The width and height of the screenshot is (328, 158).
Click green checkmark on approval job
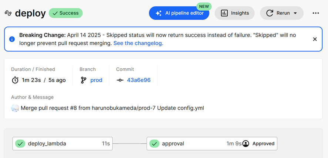point(154,144)
